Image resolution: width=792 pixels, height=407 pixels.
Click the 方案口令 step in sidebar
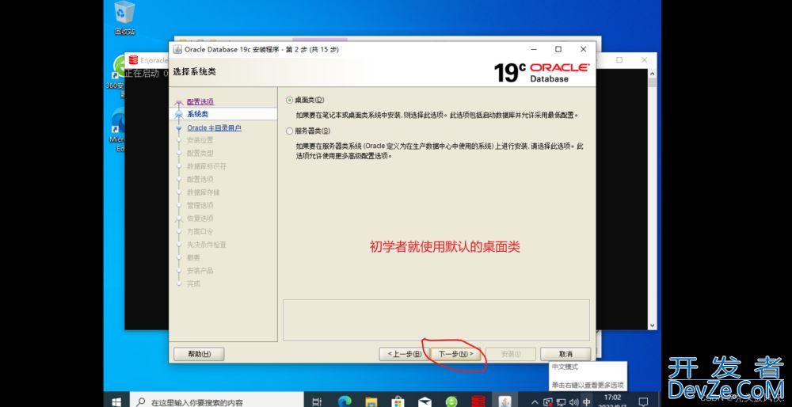(x=200, y=231)
